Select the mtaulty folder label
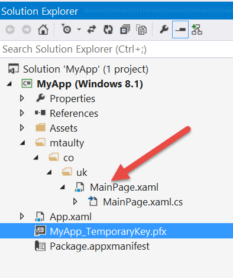The height and width of the screenshot is (278, 233). click(x=67, y=143)
